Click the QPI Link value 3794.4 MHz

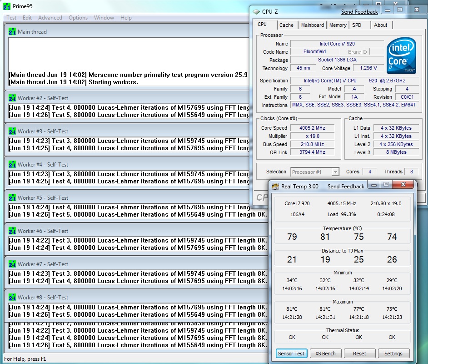pos(312,152)
